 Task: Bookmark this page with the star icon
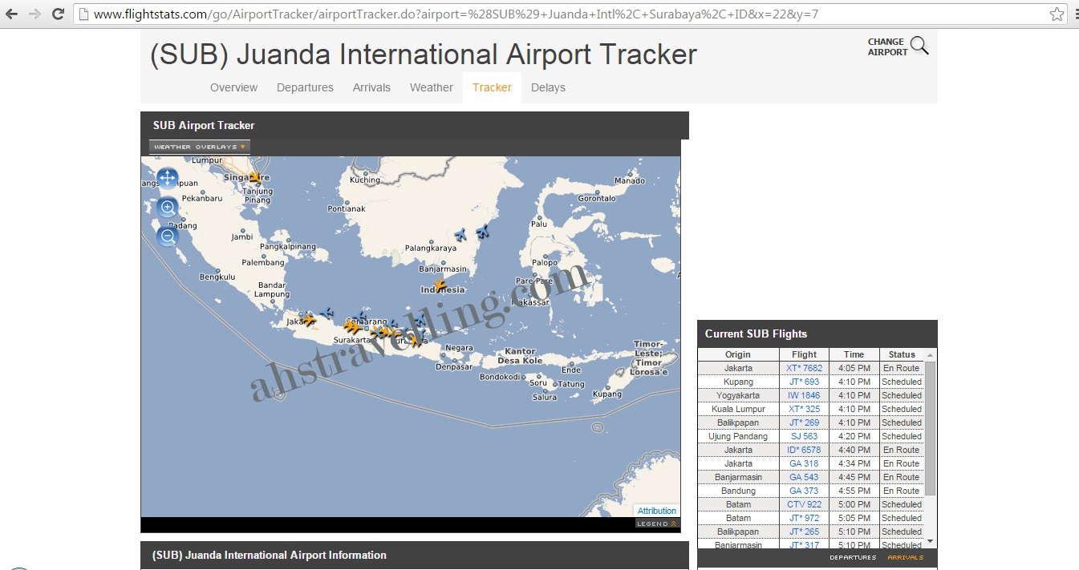[x=1057, y=14]
